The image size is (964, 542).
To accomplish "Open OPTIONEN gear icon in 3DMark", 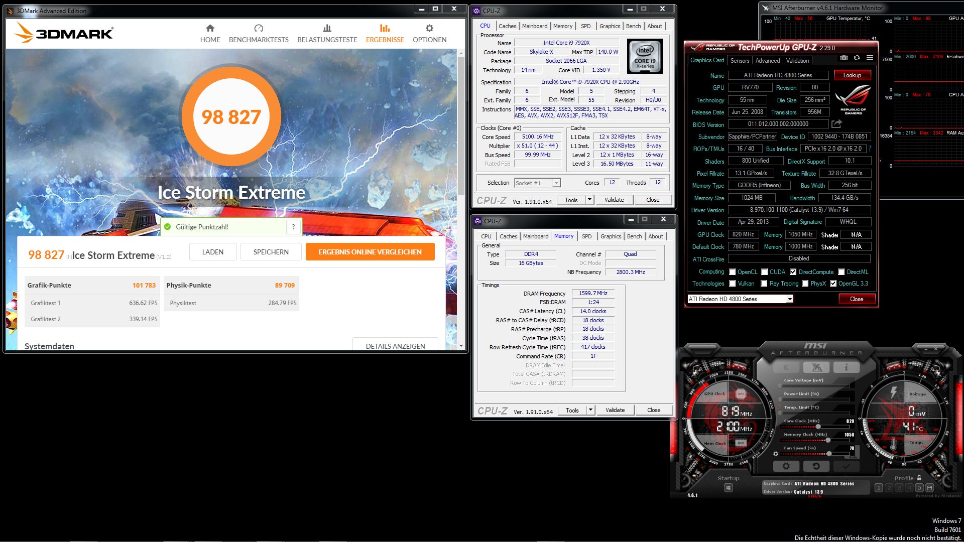I will (429, 28).
